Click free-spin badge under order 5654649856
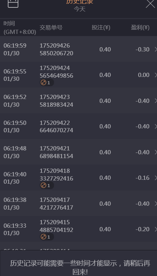The width and height of the screenshot is (157, 276). click(x=47, y=83)
